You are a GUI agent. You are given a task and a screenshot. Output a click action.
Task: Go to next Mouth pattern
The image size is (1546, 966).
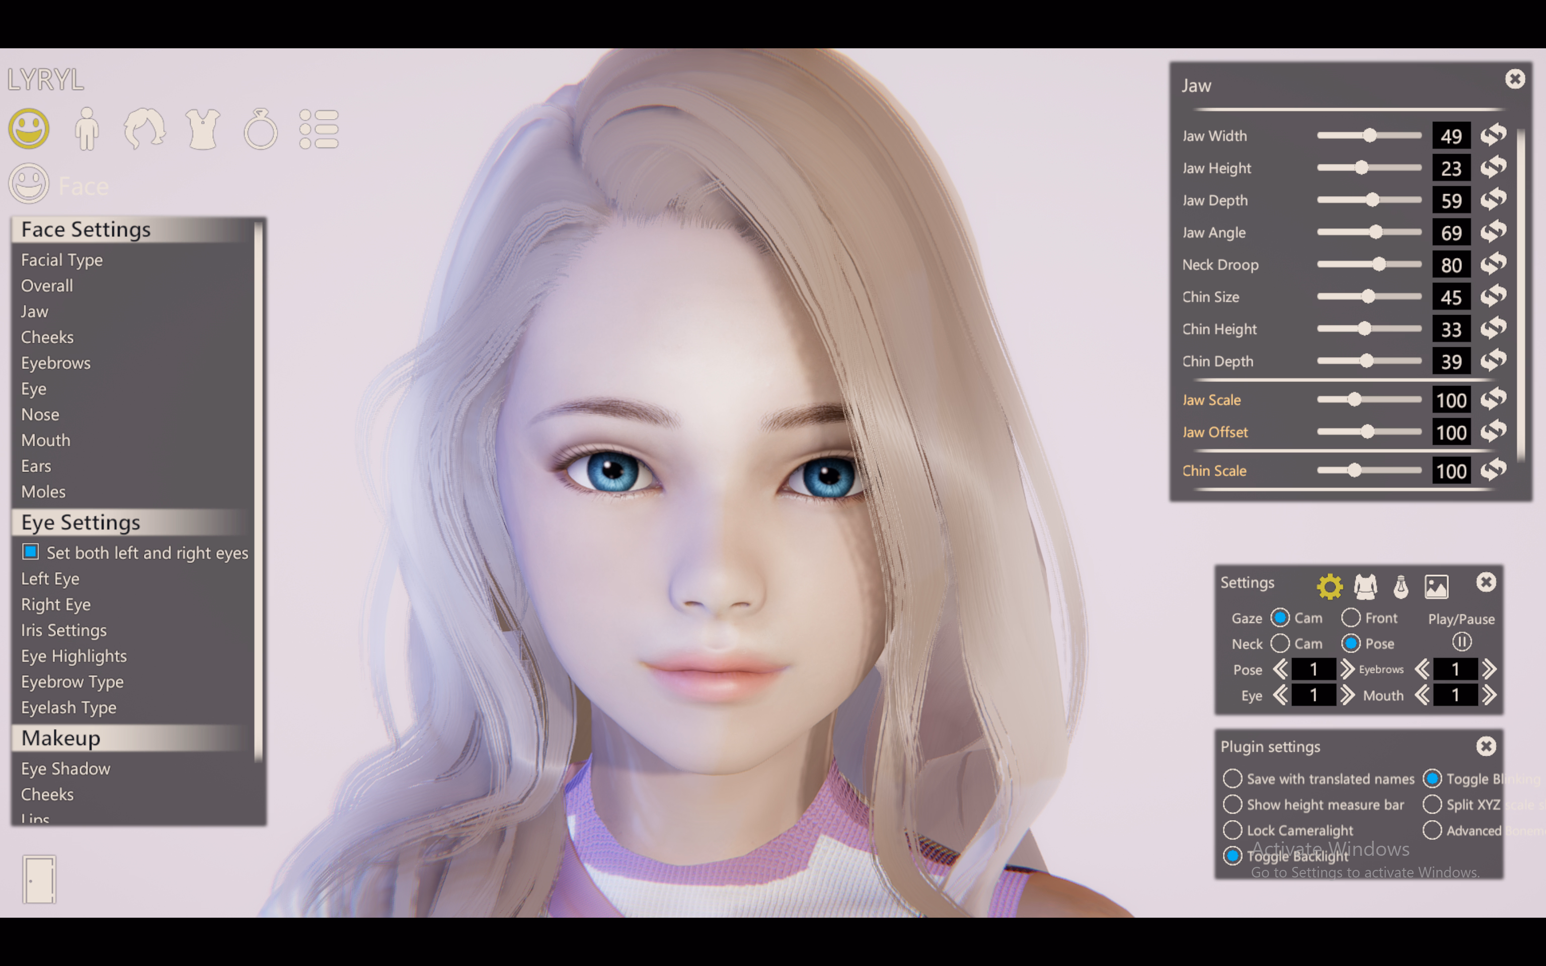(x=1489, y=694)
